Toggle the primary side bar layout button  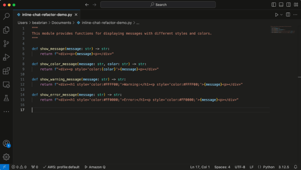274,5
